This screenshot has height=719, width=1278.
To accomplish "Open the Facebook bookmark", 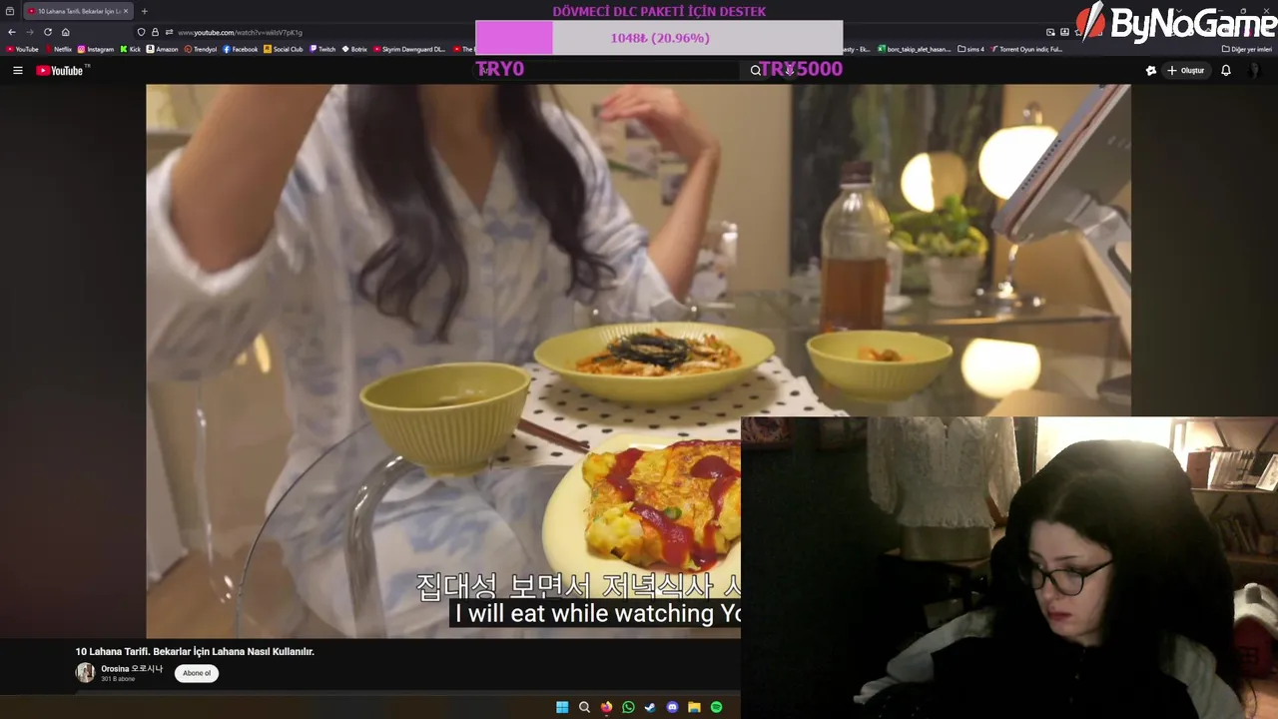I will pyautogui.click(x=241, y=49).
